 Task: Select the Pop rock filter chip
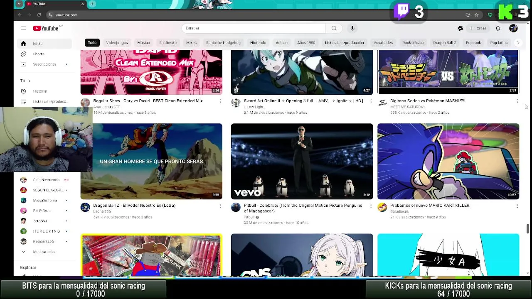point(473,42)
